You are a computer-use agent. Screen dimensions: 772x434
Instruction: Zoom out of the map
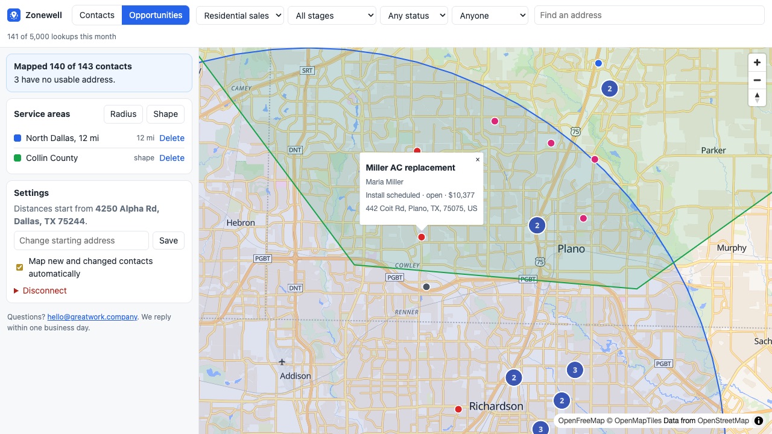click(x=757, y=80)
